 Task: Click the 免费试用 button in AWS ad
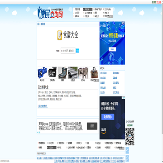[x=108, y=117]
